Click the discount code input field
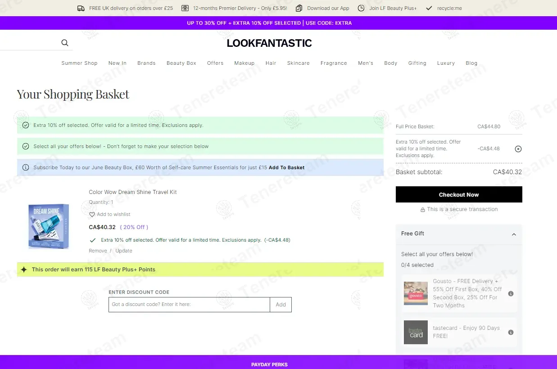This screenshot has width=557, height=369. tap(189, 305)
